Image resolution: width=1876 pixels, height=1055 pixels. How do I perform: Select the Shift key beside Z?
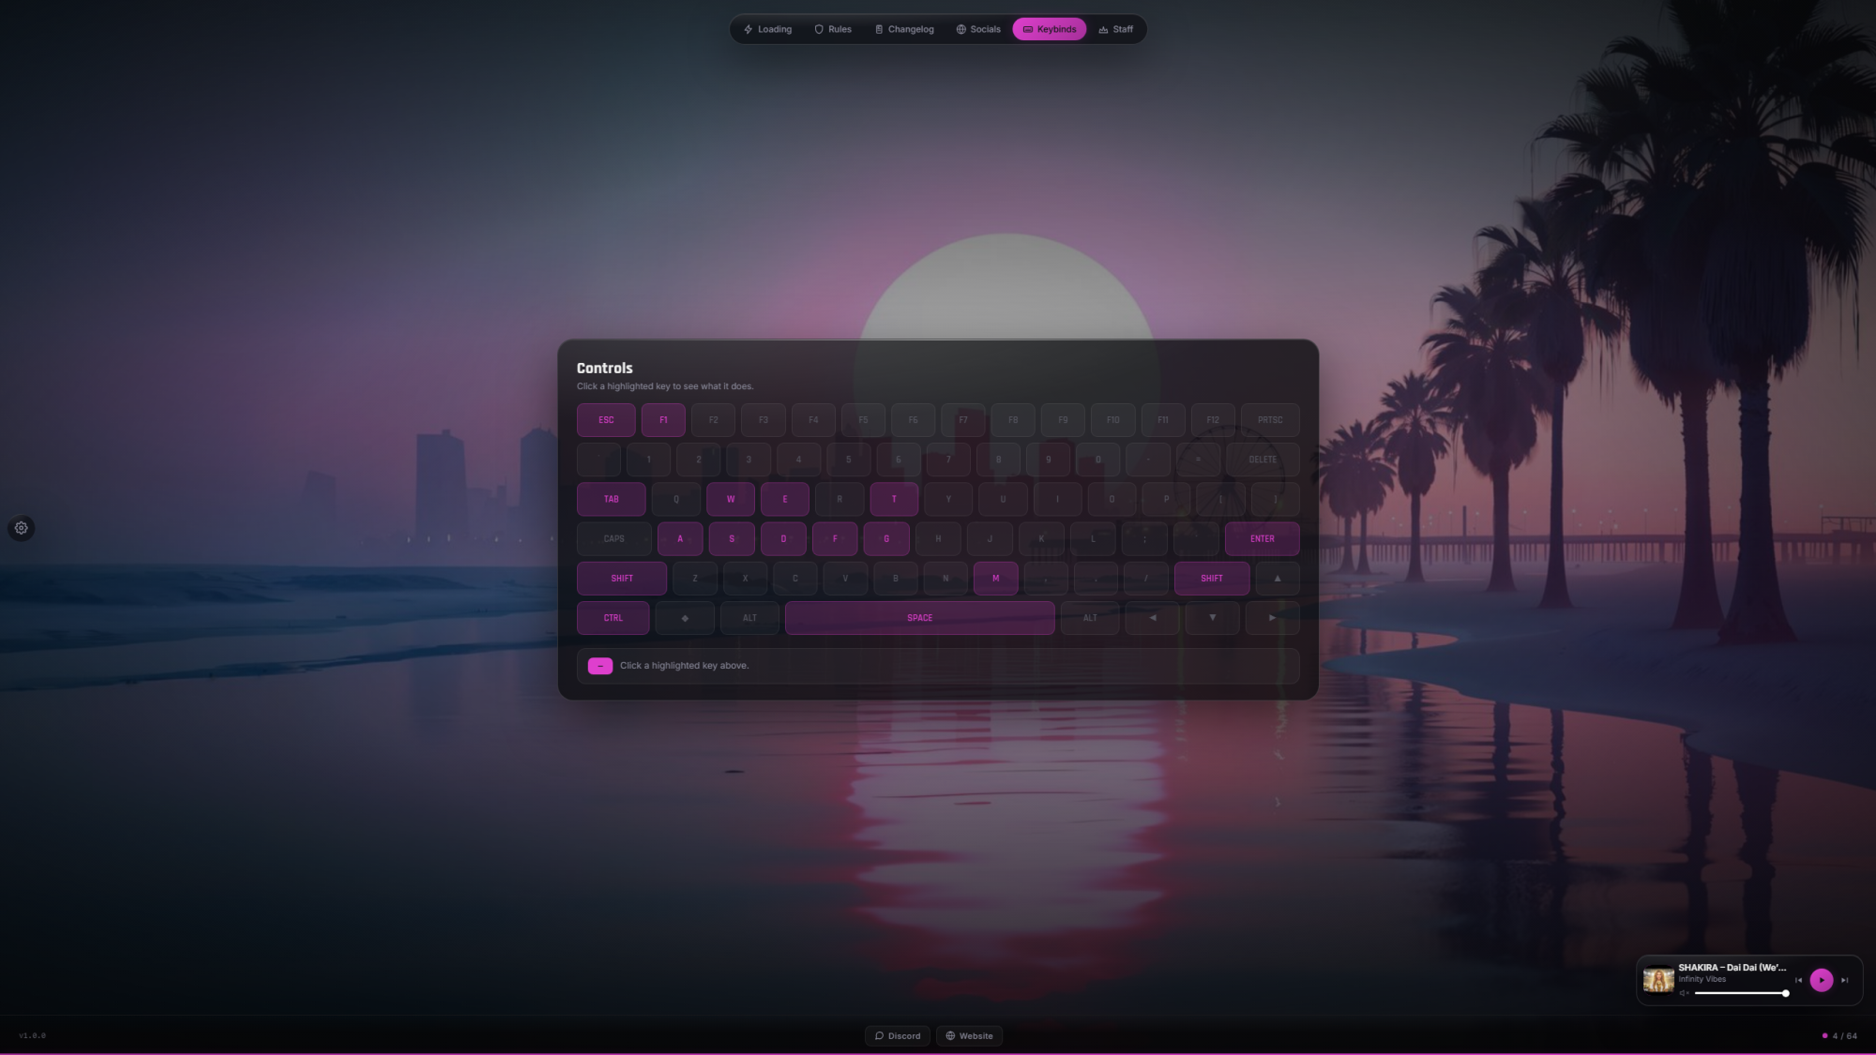[622, 579]
